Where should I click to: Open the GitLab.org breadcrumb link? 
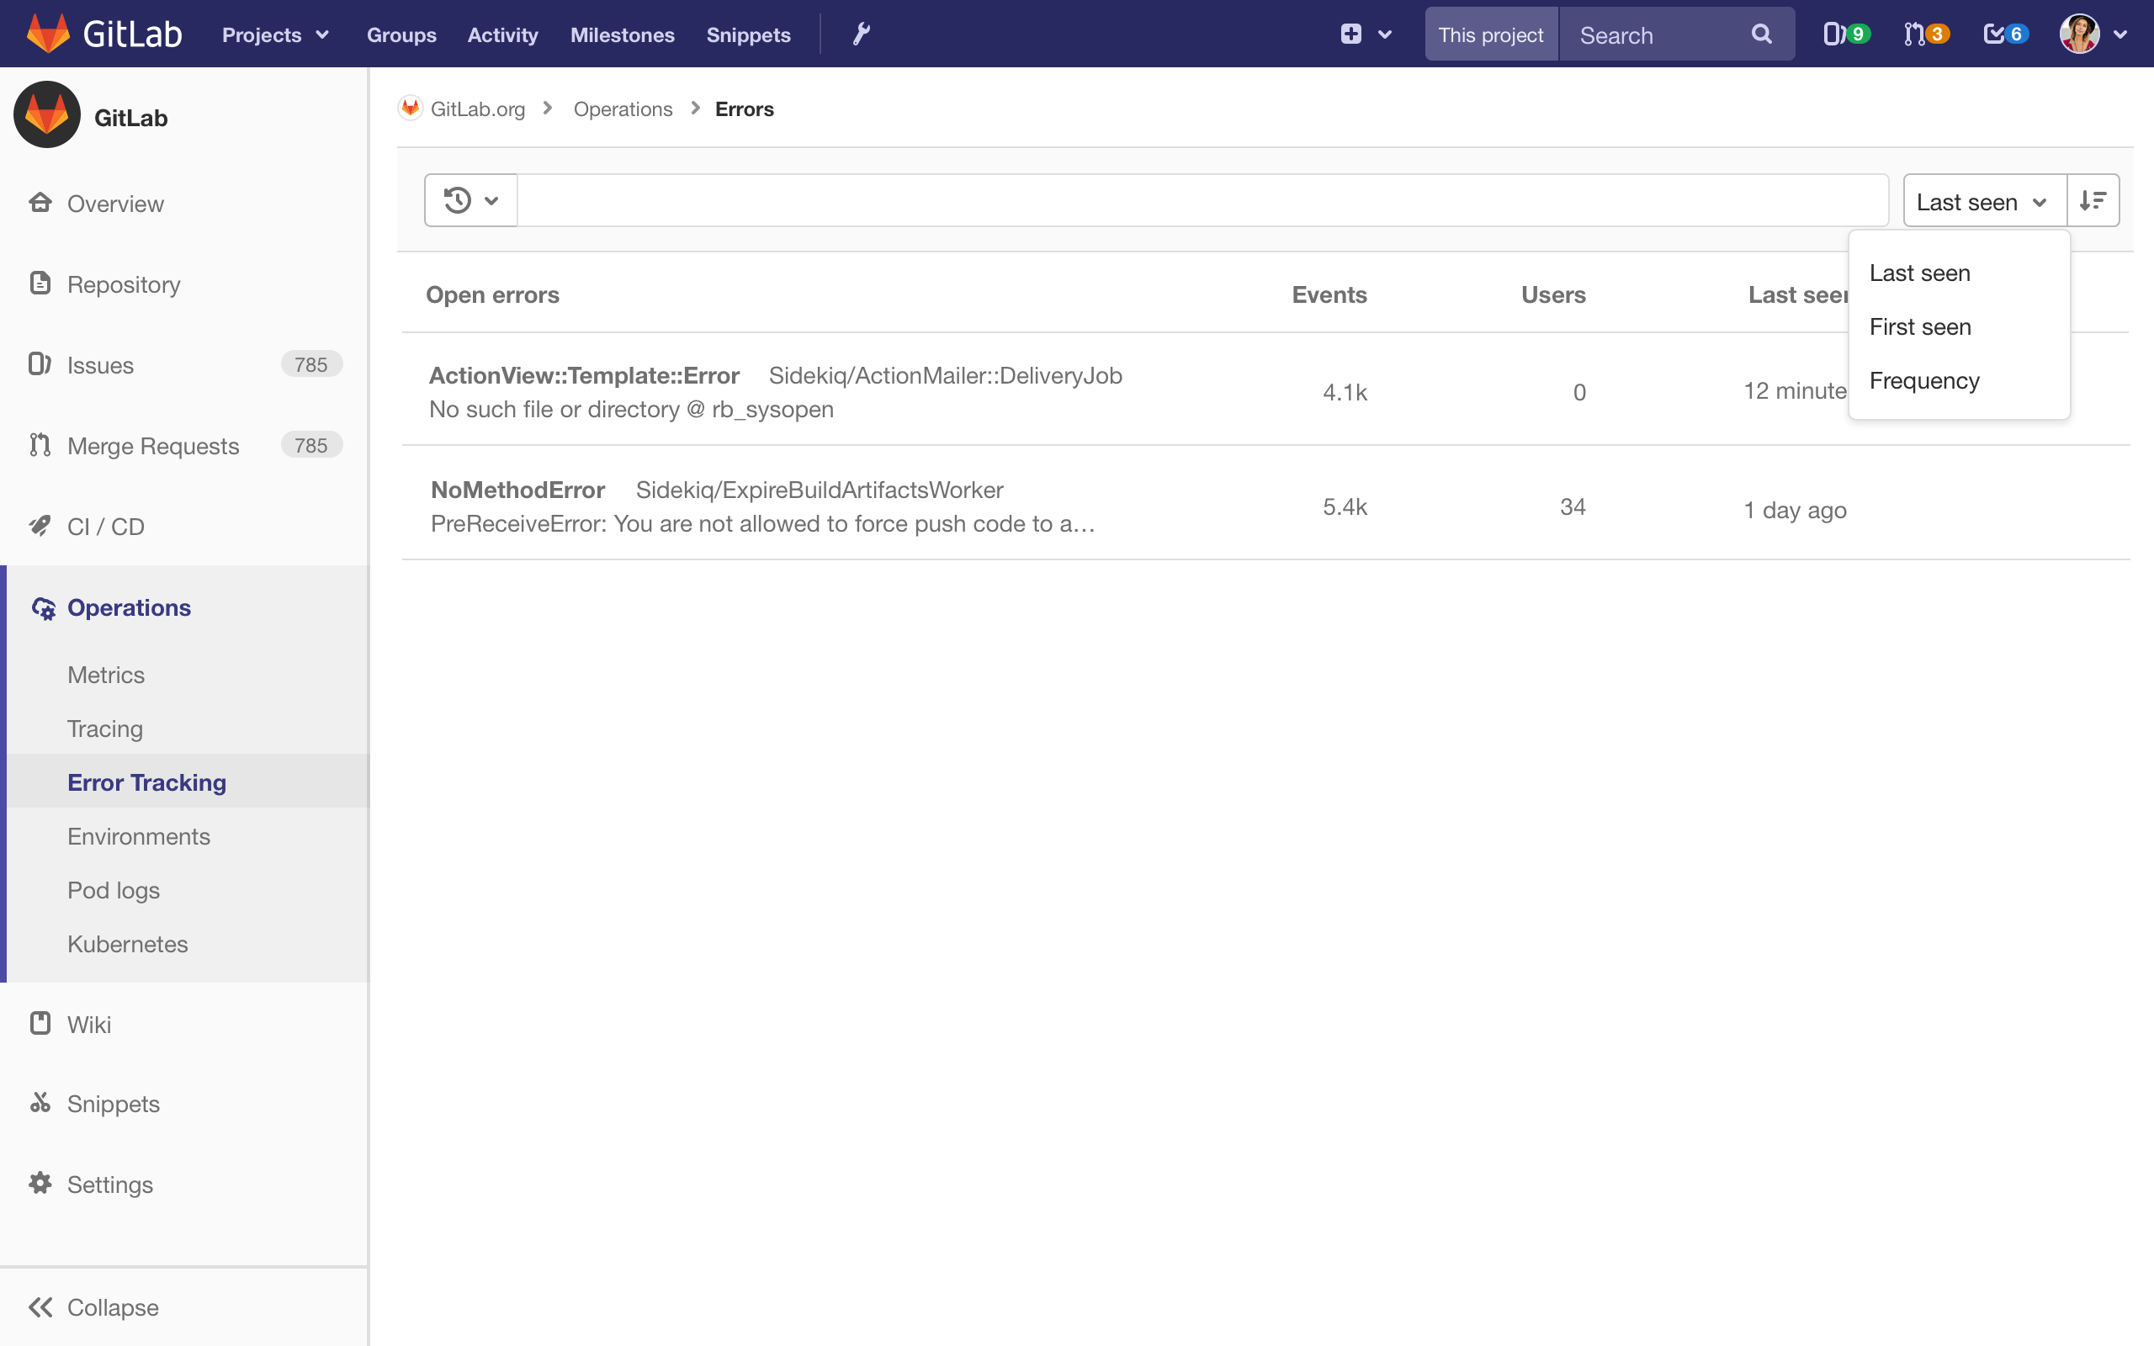[x=478, y=109]
